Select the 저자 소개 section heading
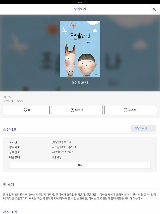Image resolution: width=160 pixels, height=214 pixels. tap(10, 212)
